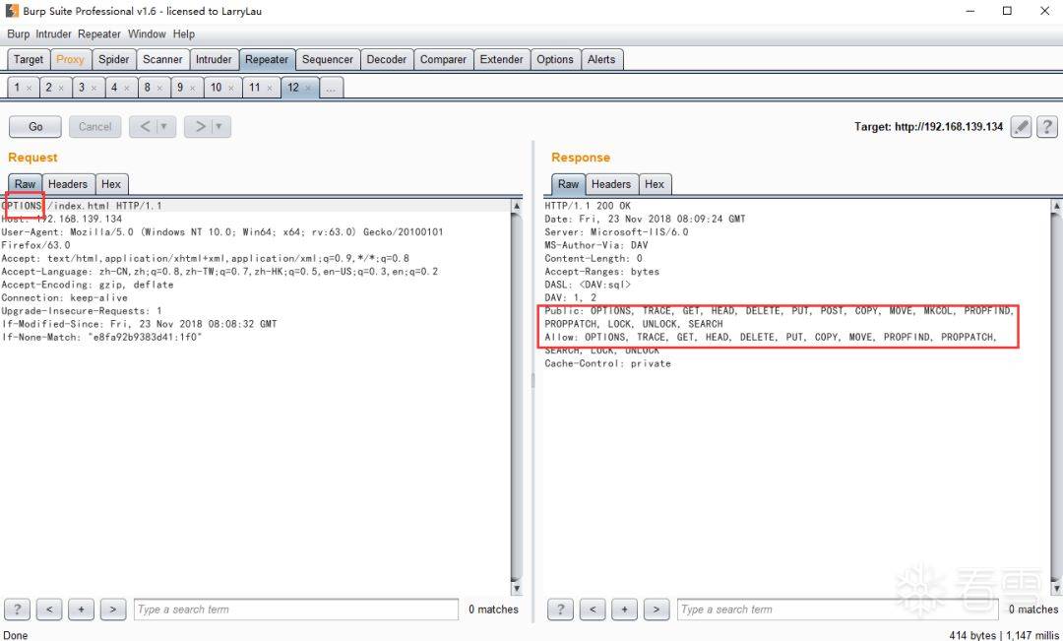This screenshot has width=1063, height=641.
Task: Expand the forward history dropdown arrow
Action: click(x=219, y=126)
